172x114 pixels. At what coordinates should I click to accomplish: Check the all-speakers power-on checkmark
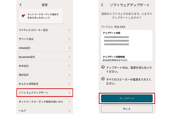click(x=103, y=79)
